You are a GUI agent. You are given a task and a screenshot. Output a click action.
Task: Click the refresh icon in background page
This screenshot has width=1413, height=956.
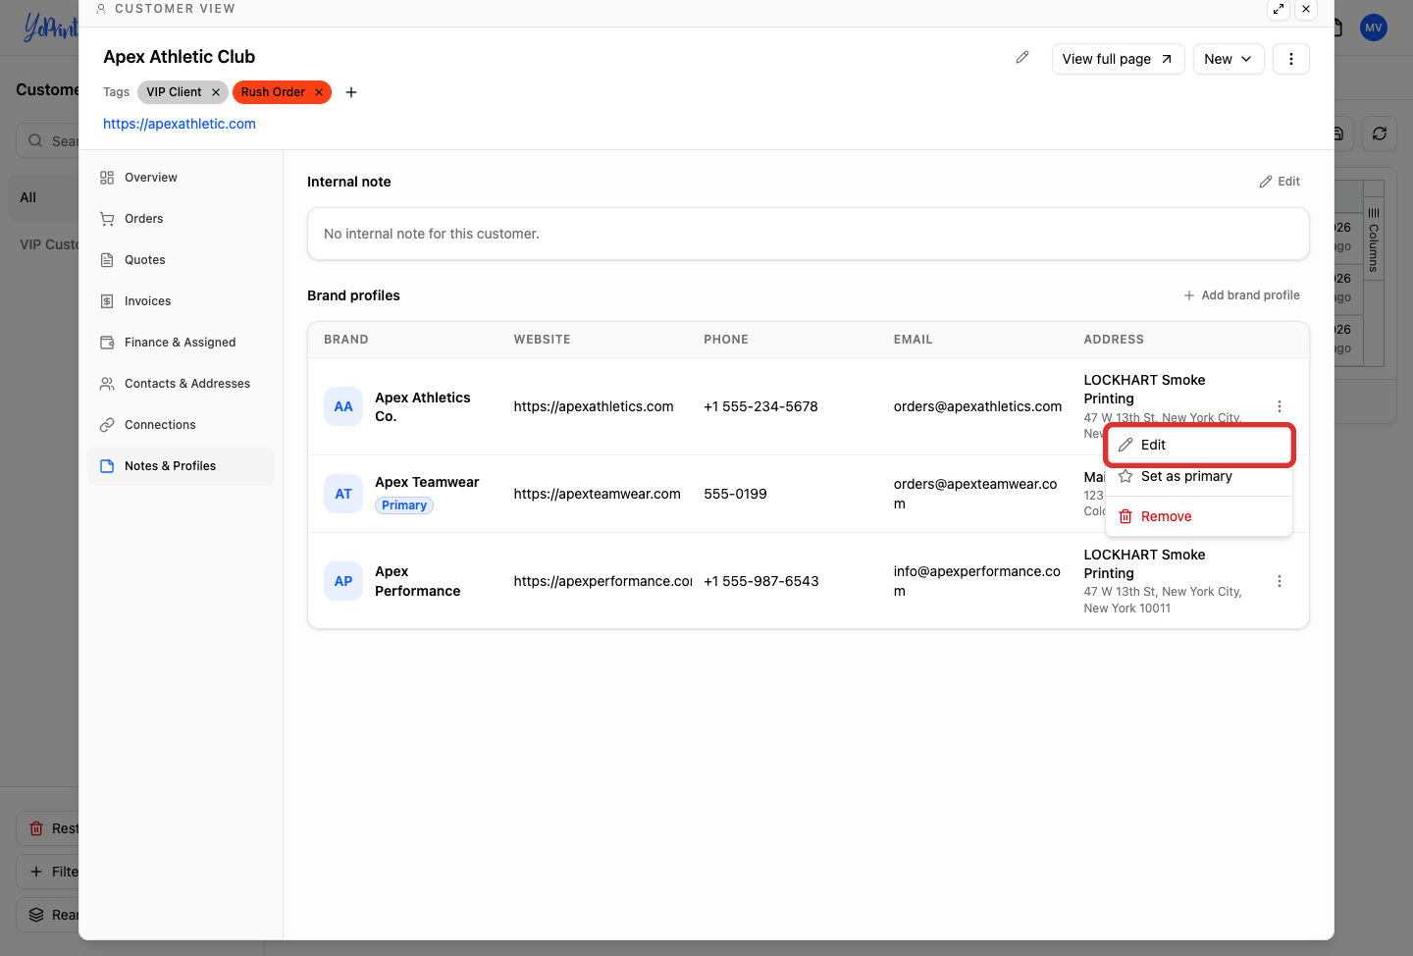tap(1380, 133)
